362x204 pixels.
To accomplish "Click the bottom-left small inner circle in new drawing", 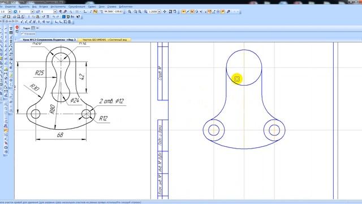I will pyautogui.click(x=214, y=130).
